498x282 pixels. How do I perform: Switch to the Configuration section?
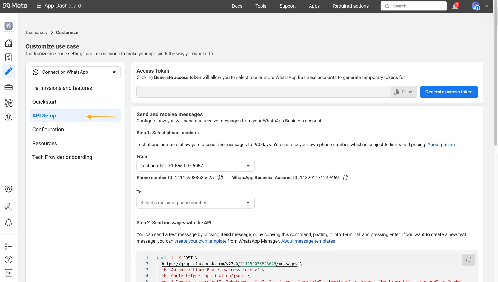48,129
